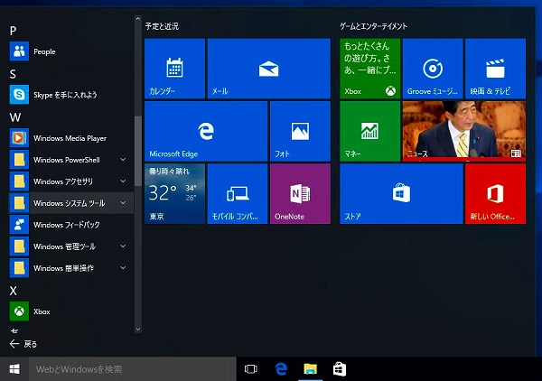Open the Store icon on the taskbar
Screen dimensions: 542x381
point(340,369)
